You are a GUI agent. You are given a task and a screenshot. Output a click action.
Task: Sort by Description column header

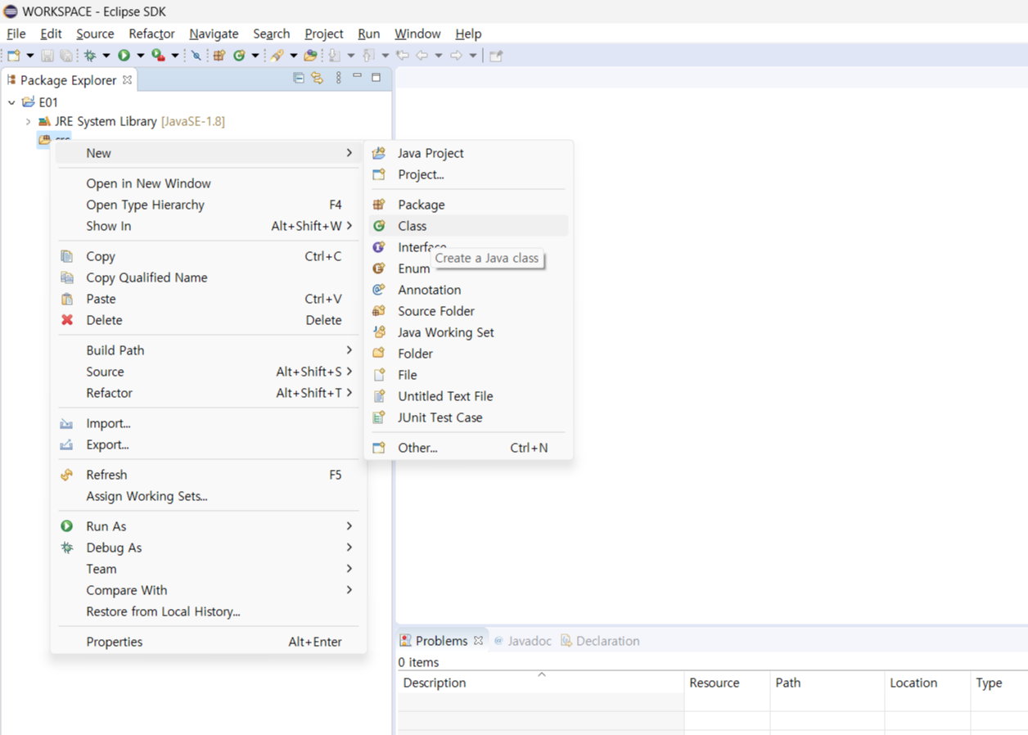pos(541,683)
